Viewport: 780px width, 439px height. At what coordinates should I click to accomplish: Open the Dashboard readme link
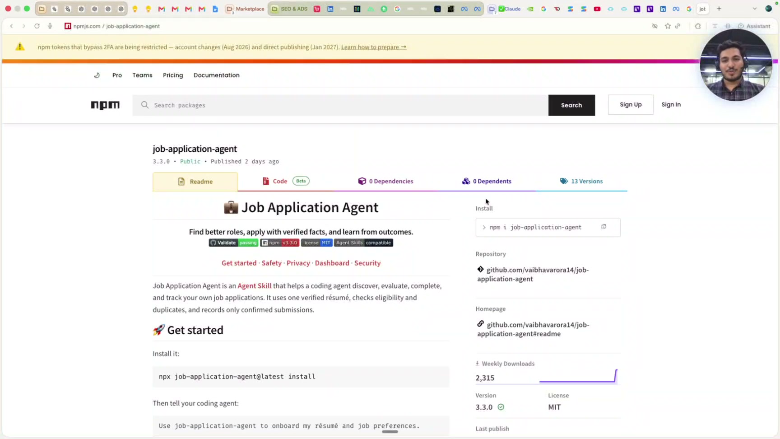(x=332, y=263)
